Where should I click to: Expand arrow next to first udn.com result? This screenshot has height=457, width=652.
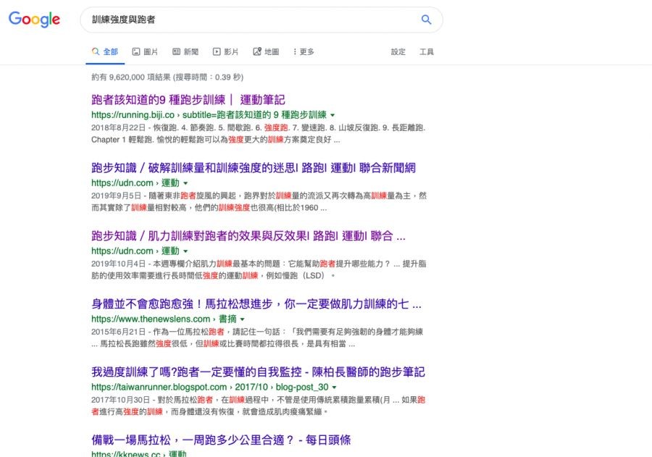[185, 183]
